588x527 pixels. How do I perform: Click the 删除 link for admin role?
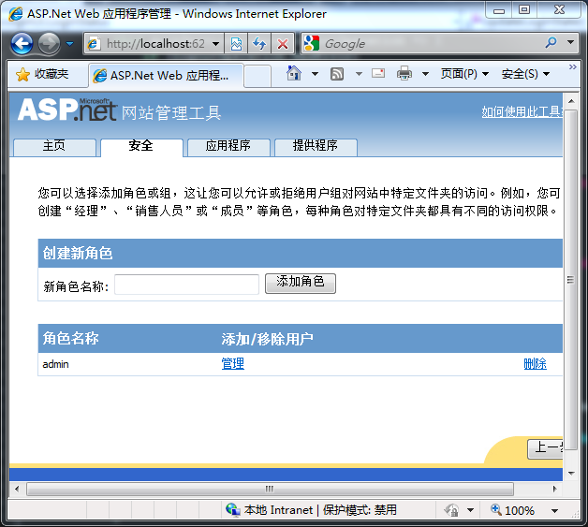536,363
